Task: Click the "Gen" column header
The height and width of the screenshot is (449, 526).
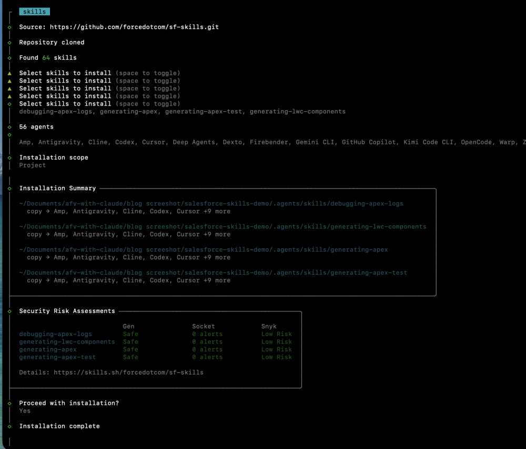Action: (x=128, y=327)
